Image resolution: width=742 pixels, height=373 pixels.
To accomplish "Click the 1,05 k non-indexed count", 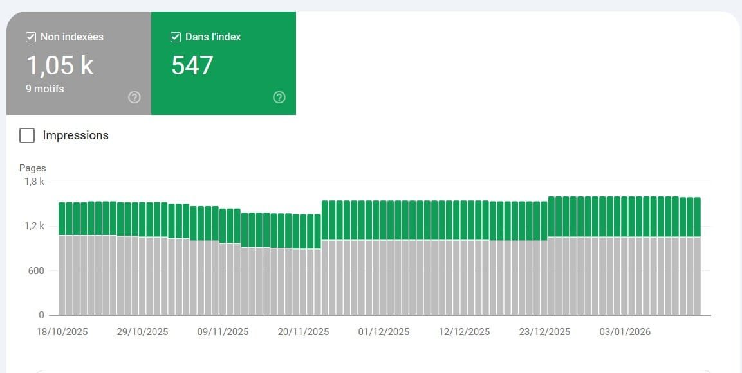I will point(59,65).
